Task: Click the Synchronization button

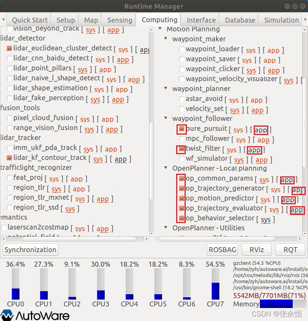Action: click(31, 250)
